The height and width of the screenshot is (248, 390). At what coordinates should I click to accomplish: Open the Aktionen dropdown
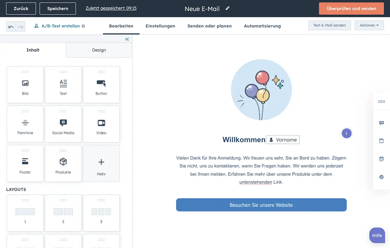369,25
